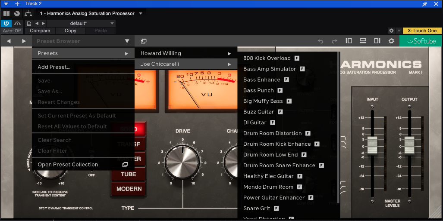This screenshot has width=443, height=221.
Task: Click the X-Touch One controller label
Action: [422, 31]
